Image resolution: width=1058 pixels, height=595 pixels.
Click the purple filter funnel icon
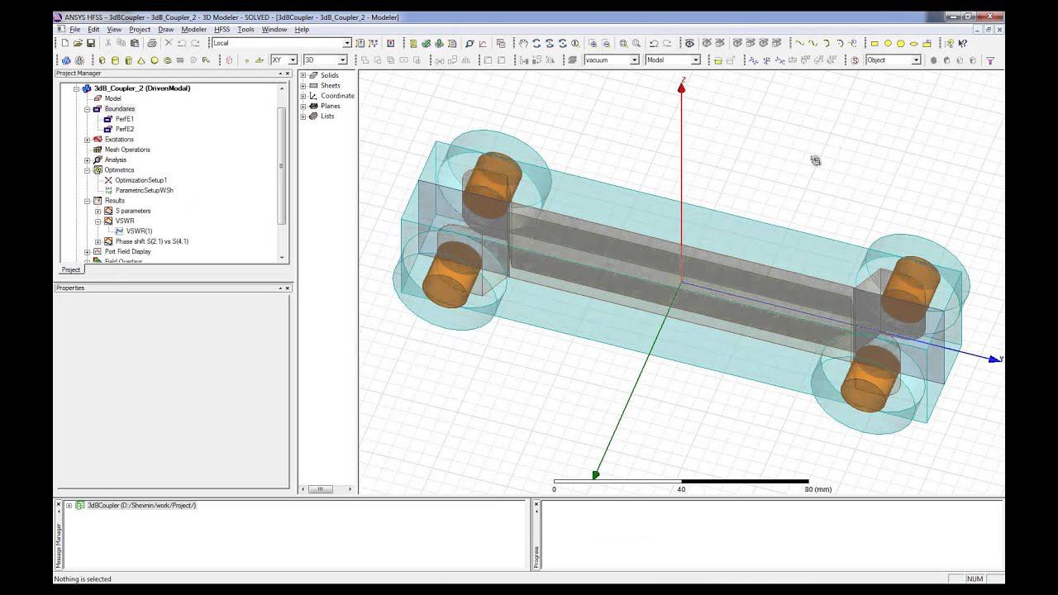[x=990, y=60]
